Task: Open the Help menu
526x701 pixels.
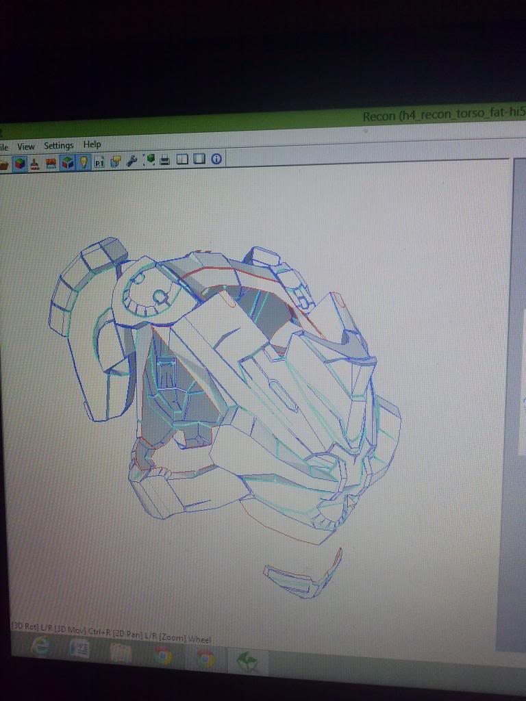Action: click(x=92, y=144)
